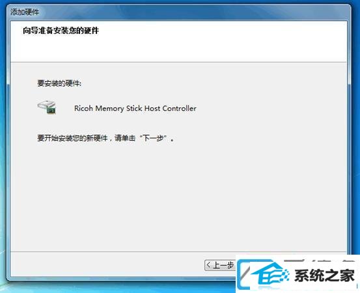Click the word Ricoh in device name
Image resolution: width=360 pixels, height=293 pixels.
(83, 108)
